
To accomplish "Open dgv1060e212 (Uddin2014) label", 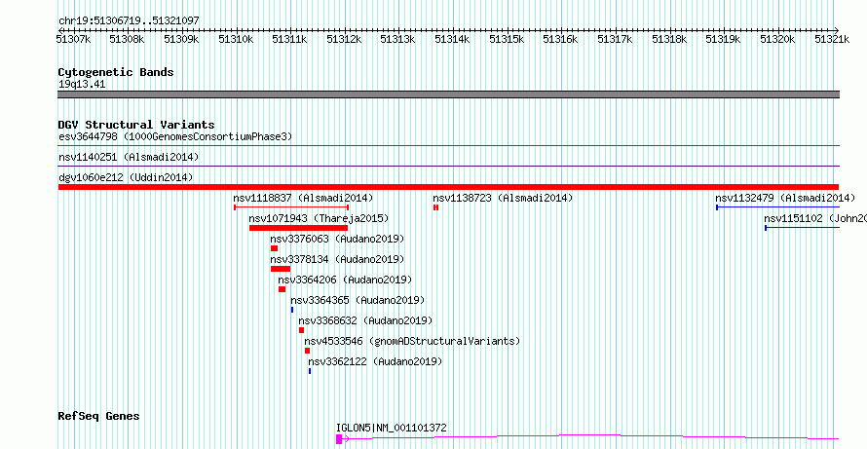I will click(126, 177).
